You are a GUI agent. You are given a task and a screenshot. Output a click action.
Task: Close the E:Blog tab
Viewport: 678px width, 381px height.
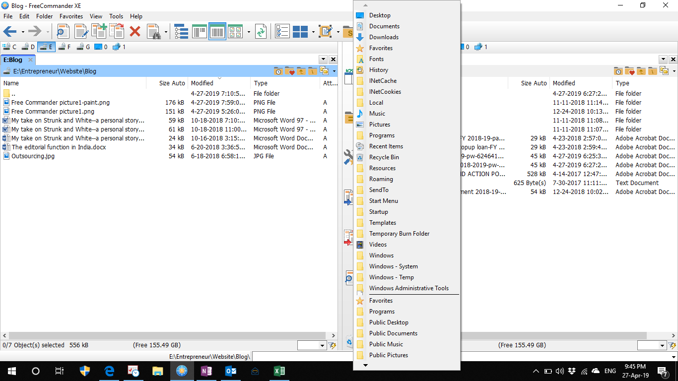[x=30, y=60]
